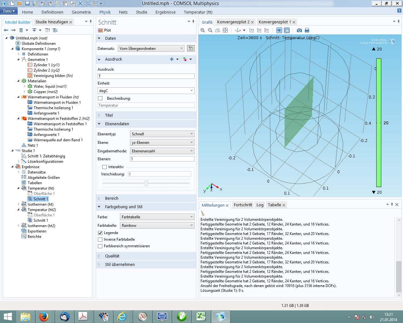Click the Plot icon in Schnitt settings
This screenshot has height=323, width=403.
[x=100, y=30]
